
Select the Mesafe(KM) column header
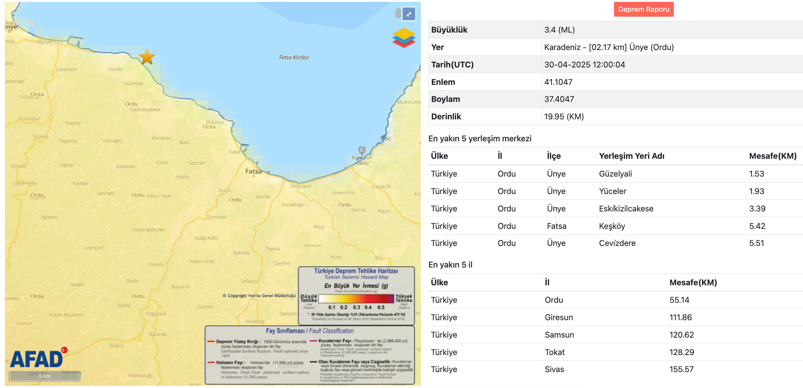[772, 156]
